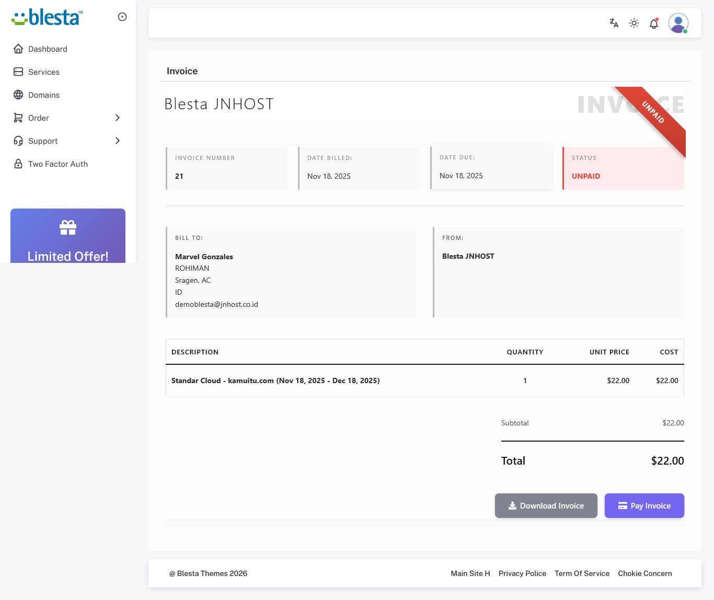Image resolution: width=714 pixels, height=600 pixels.
Task: Open the Support menu item
Action: (43, 141)
